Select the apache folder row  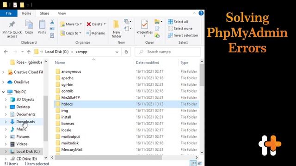pyautogui.click(x=126, y=78)
